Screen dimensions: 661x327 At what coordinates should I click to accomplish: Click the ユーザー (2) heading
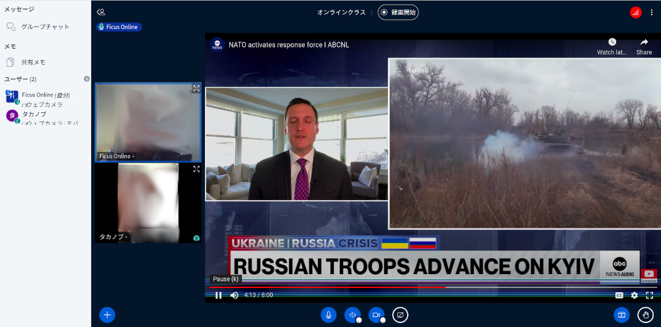20,79
